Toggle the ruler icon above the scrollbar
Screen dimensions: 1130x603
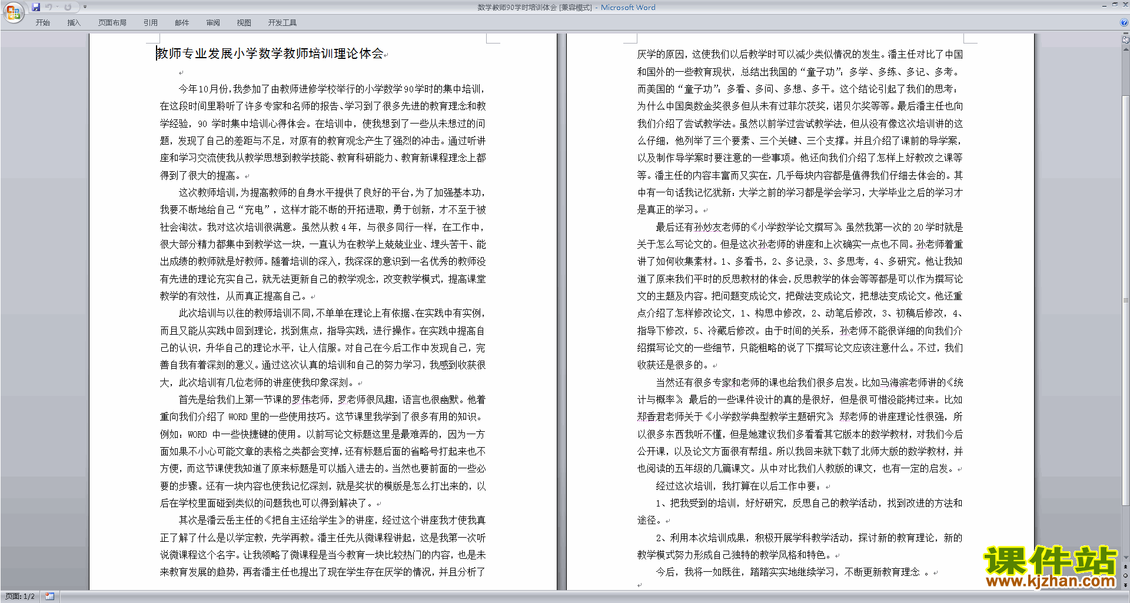click(1126, 41)
